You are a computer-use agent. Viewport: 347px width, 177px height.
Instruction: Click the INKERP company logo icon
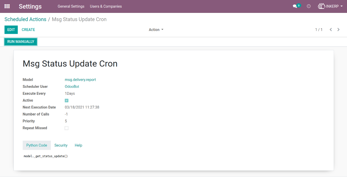point(321,6)
